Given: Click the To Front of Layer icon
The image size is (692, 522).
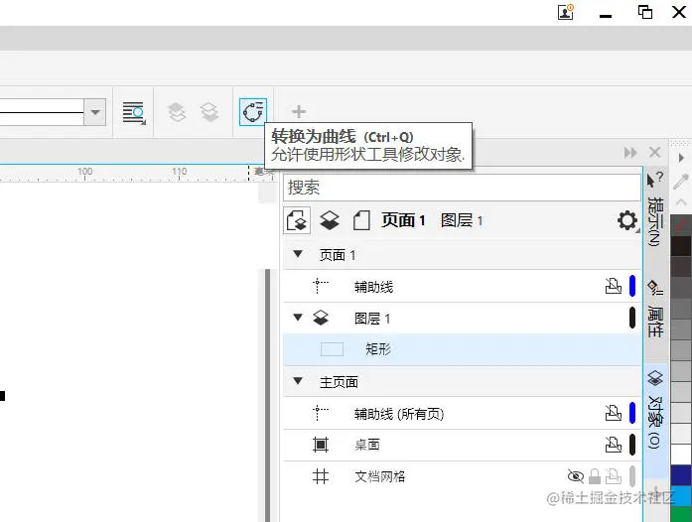Looking at the screenshot, I should (177, 112).
